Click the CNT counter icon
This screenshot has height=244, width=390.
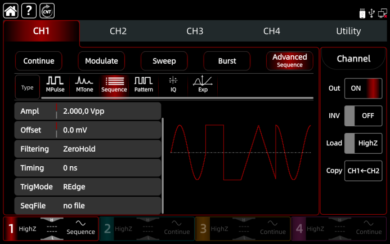click(x=47, y=10)
